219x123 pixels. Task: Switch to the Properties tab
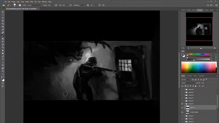pyautogui.click(x=202, y=76)
